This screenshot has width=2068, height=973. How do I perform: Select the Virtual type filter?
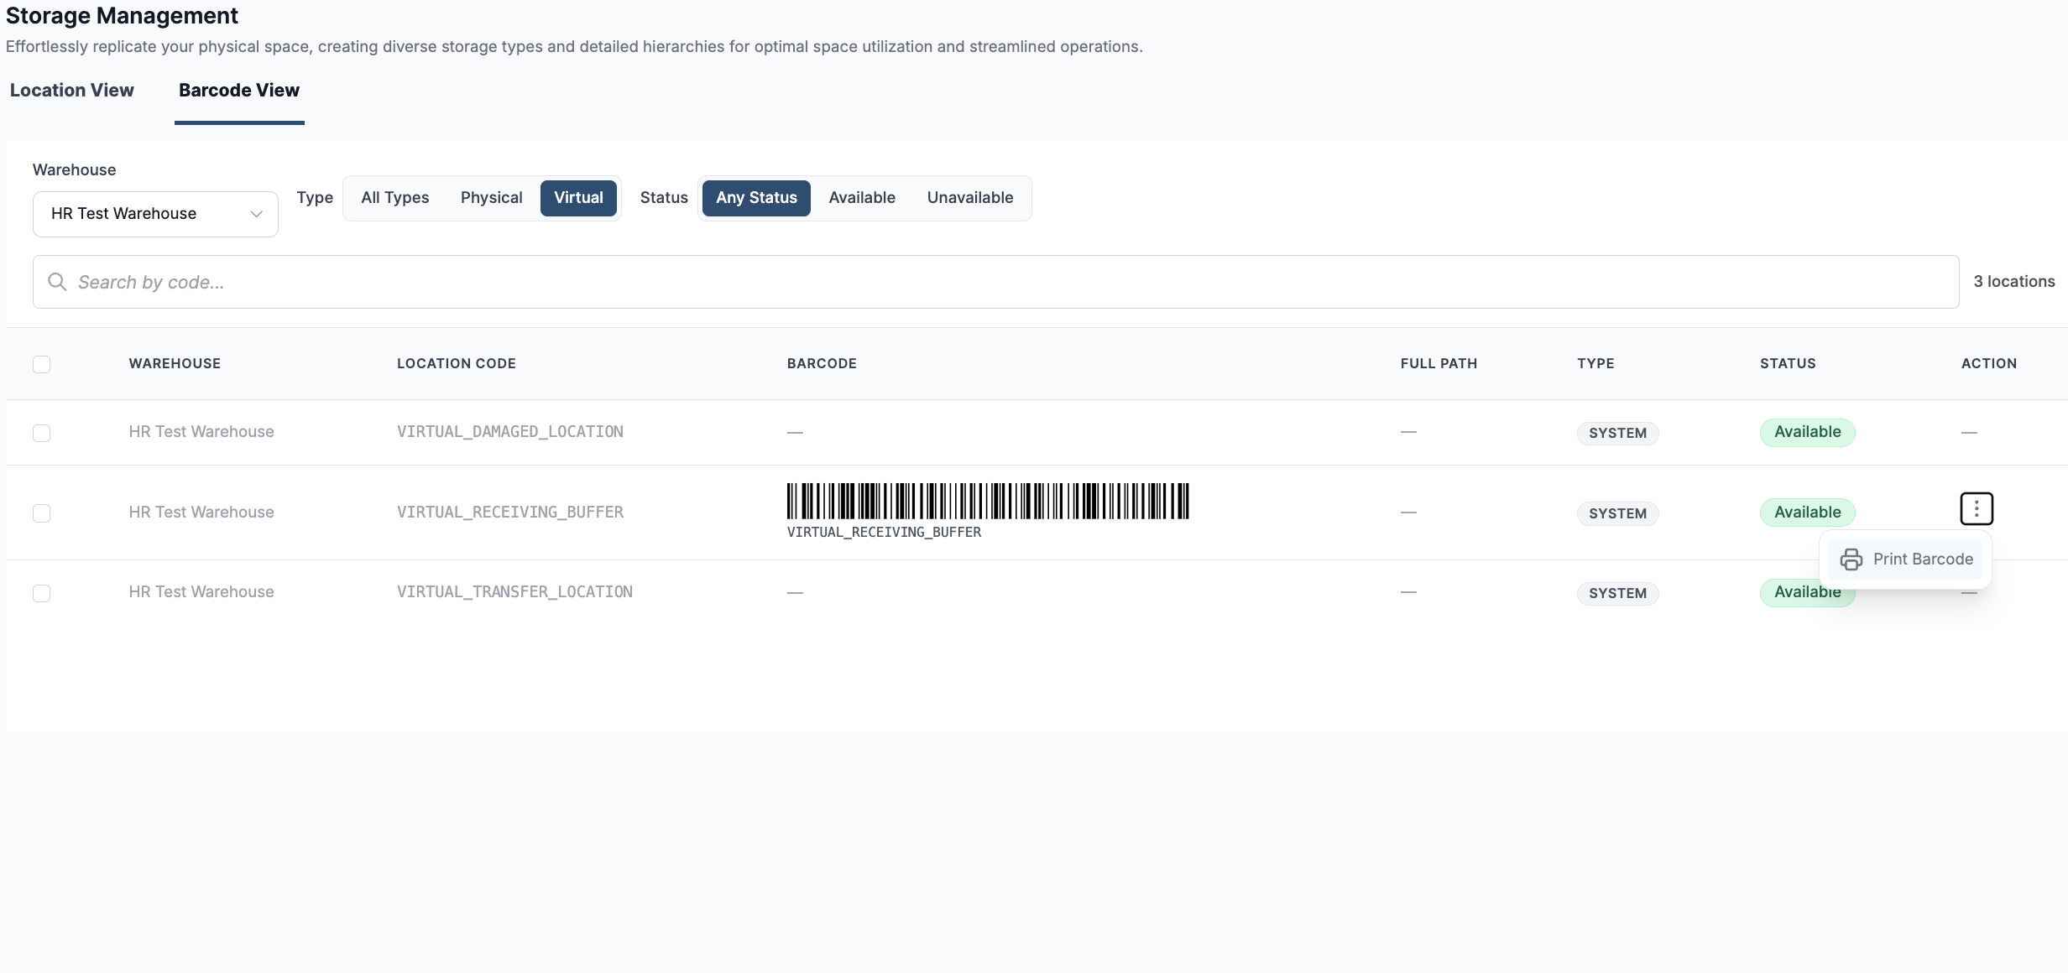[578, 198]
